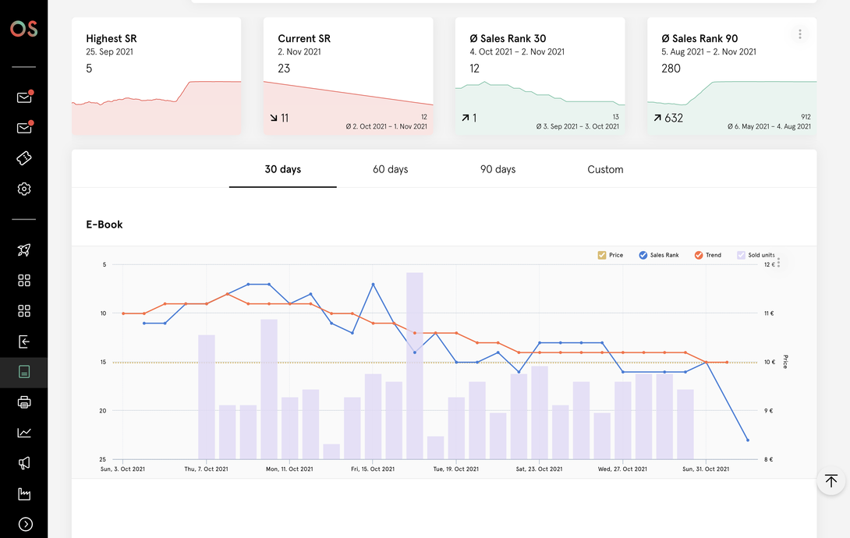Expand the sidebar with the chevron arrow
Screen dimensions: 850x538
pyautogui.click(x=24, y=524)
